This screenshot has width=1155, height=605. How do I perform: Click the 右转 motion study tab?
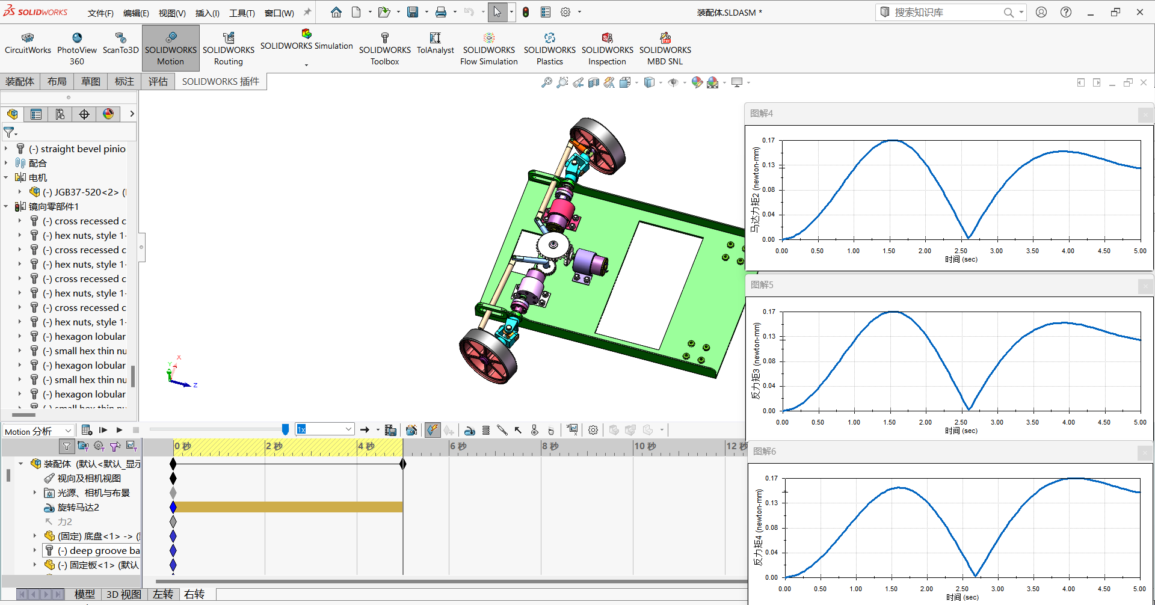click(x=194, y=594)
